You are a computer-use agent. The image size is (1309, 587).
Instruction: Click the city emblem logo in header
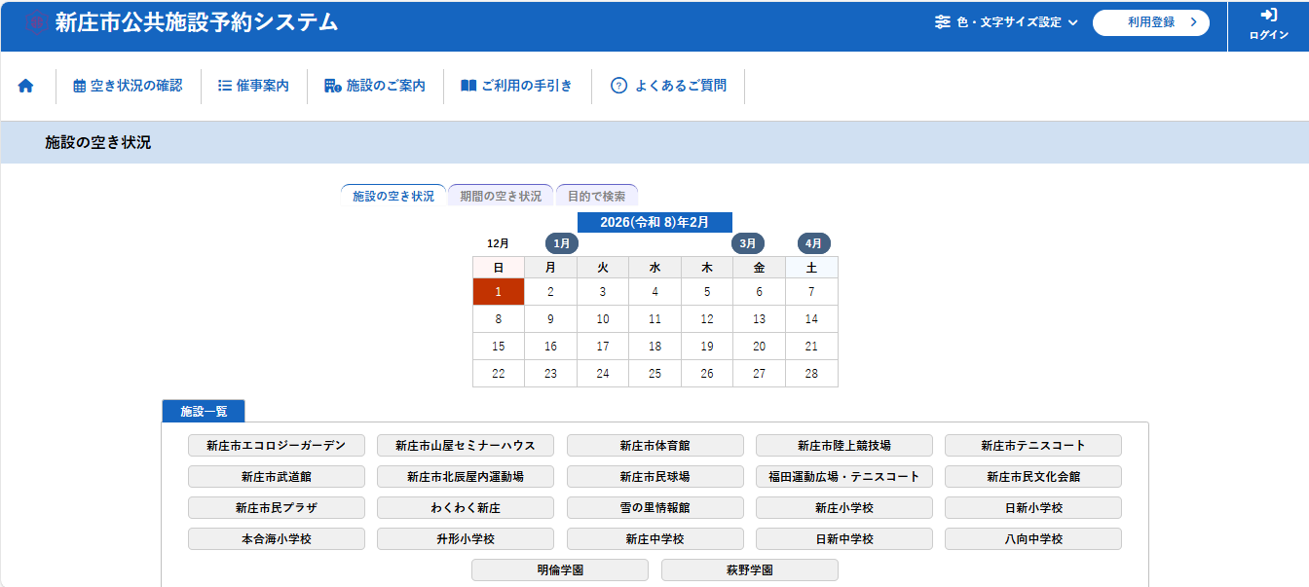[x=36, y=22]
